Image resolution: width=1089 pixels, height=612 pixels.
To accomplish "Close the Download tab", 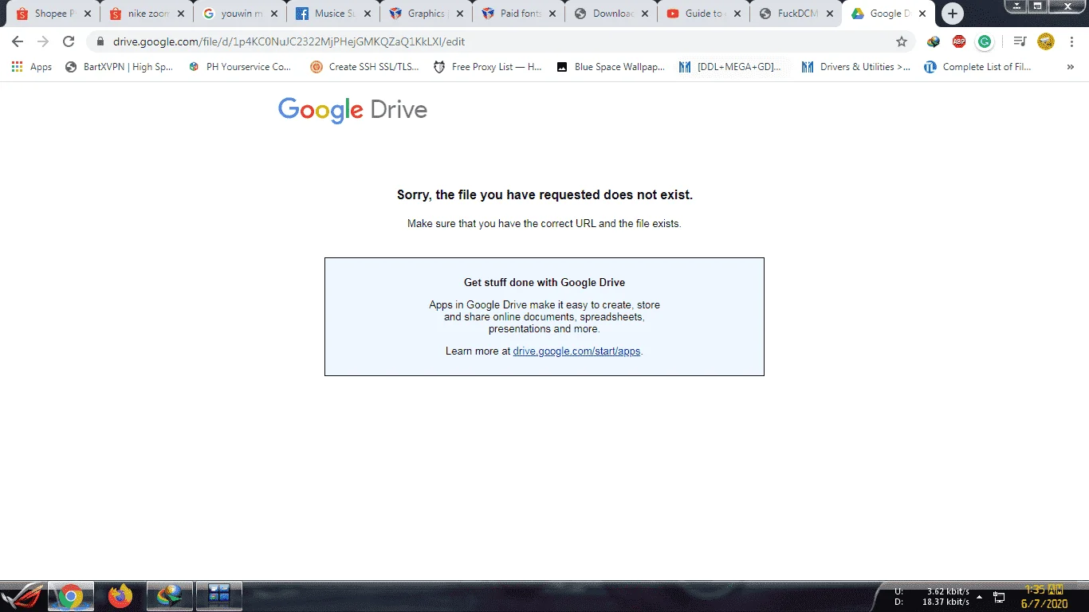I will [x=644, y=14].
